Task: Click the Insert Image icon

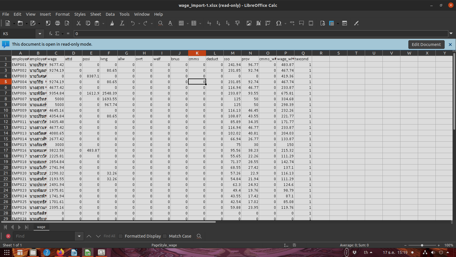Action: point(249,23)
